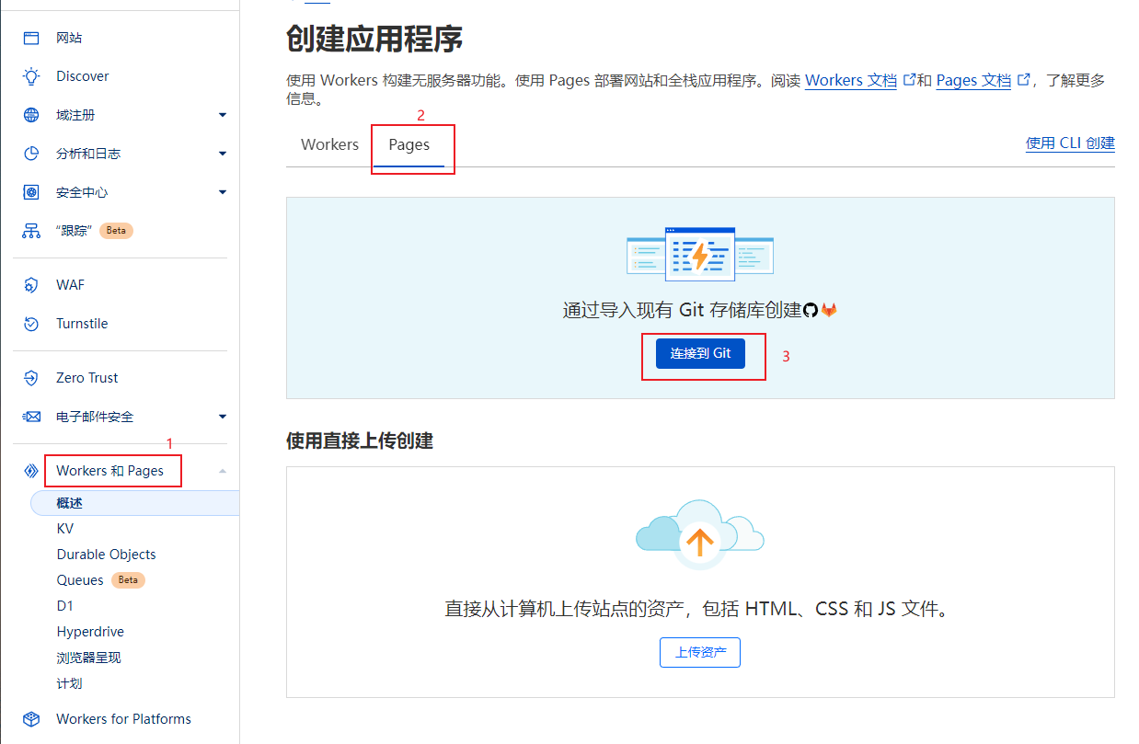Open Durable Objects submenu item
This screenshot has width=1139, height=744.
[107, 555]
